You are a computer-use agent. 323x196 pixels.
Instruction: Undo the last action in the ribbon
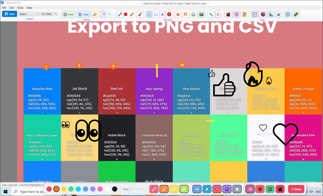(x=103, y=14)
